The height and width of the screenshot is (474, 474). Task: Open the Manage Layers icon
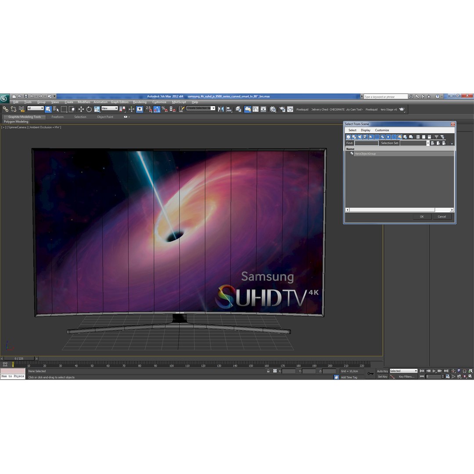coord(238,109)
